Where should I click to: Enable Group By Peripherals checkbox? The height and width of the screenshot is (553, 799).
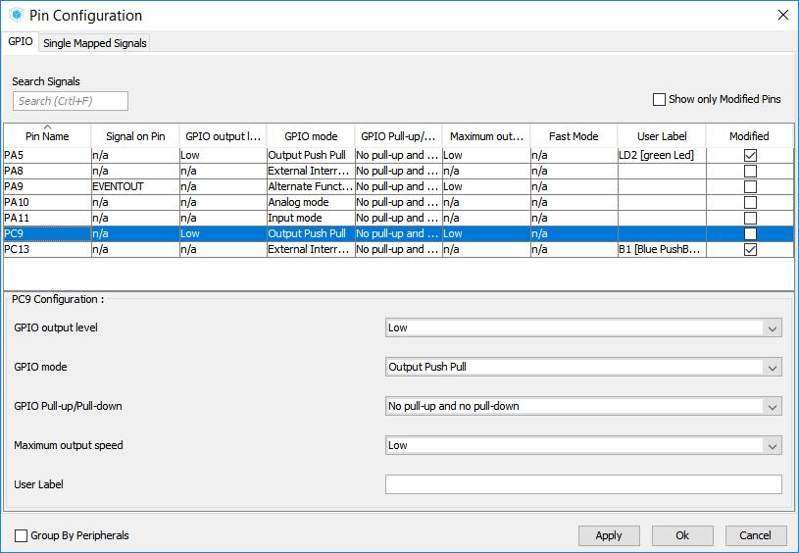click(21, 535)
